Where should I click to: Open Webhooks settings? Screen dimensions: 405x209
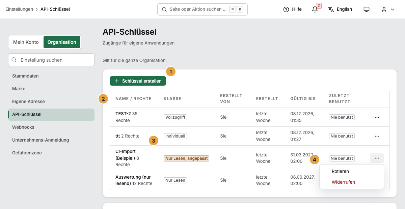tap(51, 127)
